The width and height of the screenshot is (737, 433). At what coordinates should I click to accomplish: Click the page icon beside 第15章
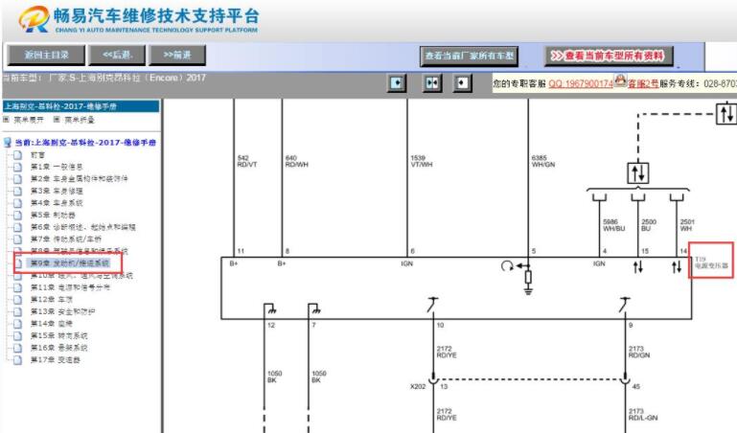point(17,336)
